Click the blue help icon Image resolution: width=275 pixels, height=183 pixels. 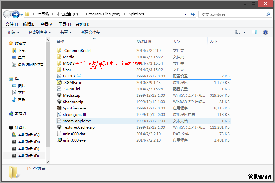265,32
